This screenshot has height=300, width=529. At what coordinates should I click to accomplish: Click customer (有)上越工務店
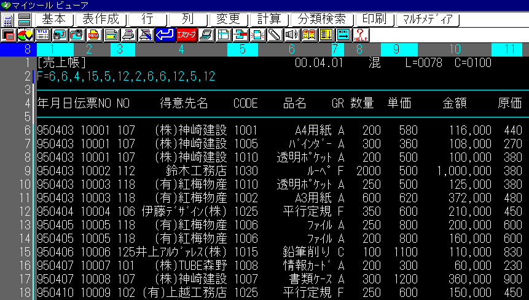point(184,293)
